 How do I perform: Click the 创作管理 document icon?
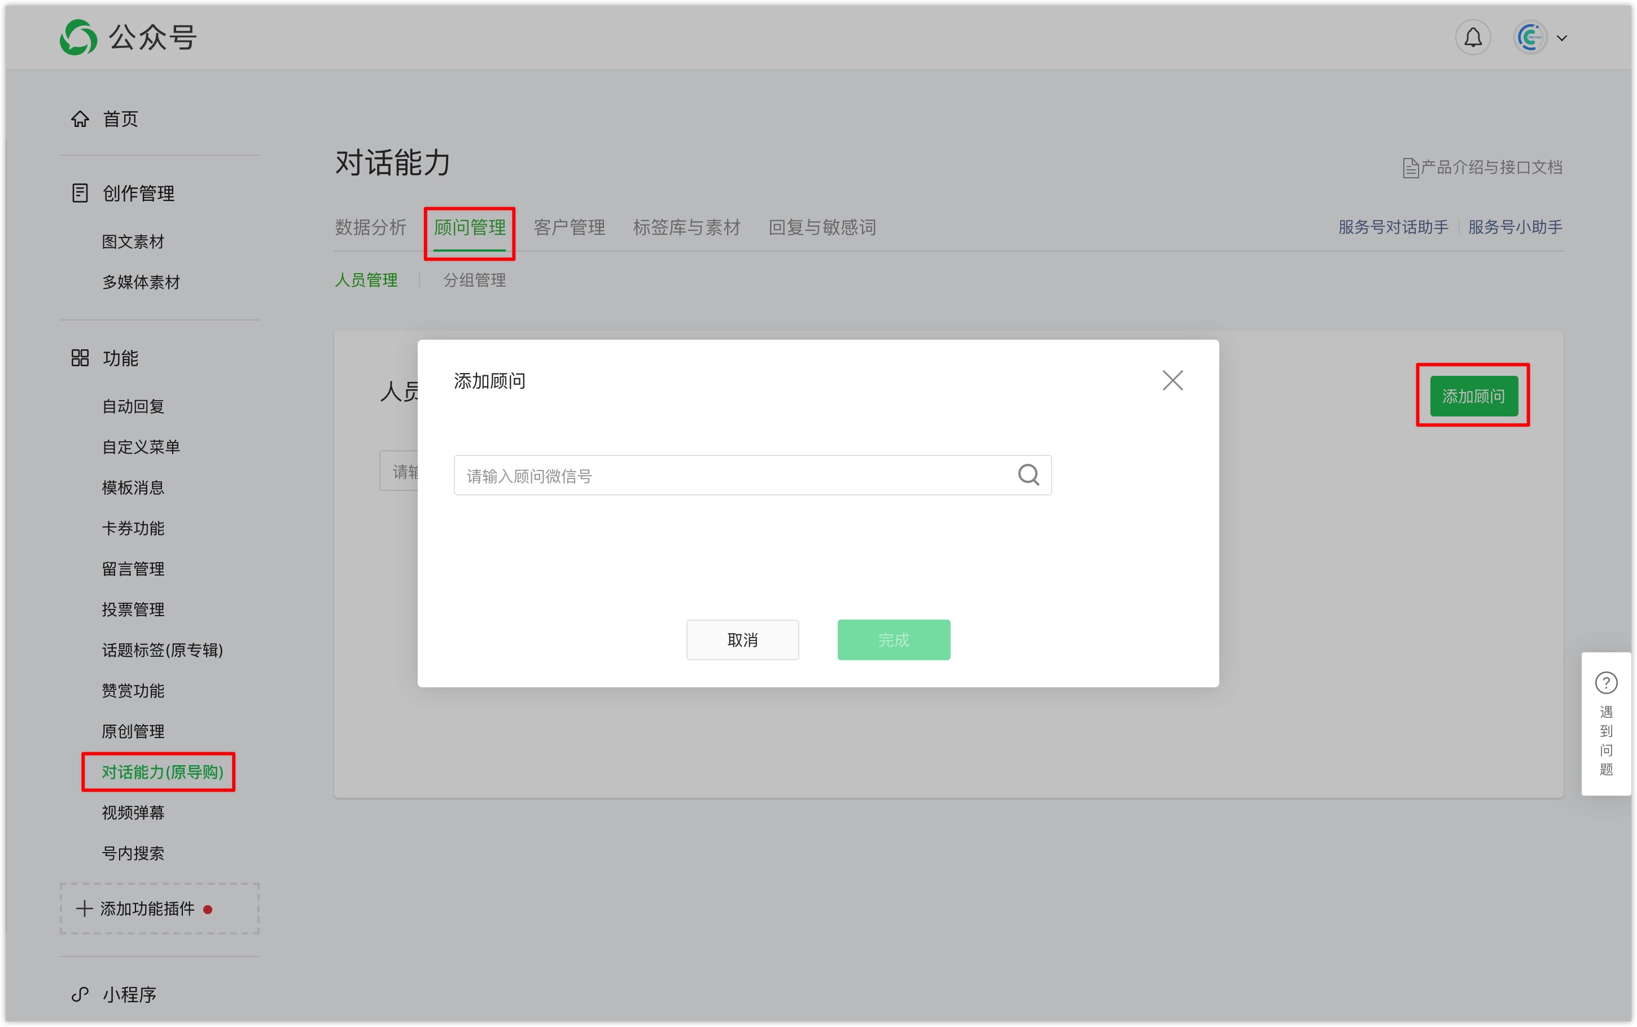[x=80, y=193]
